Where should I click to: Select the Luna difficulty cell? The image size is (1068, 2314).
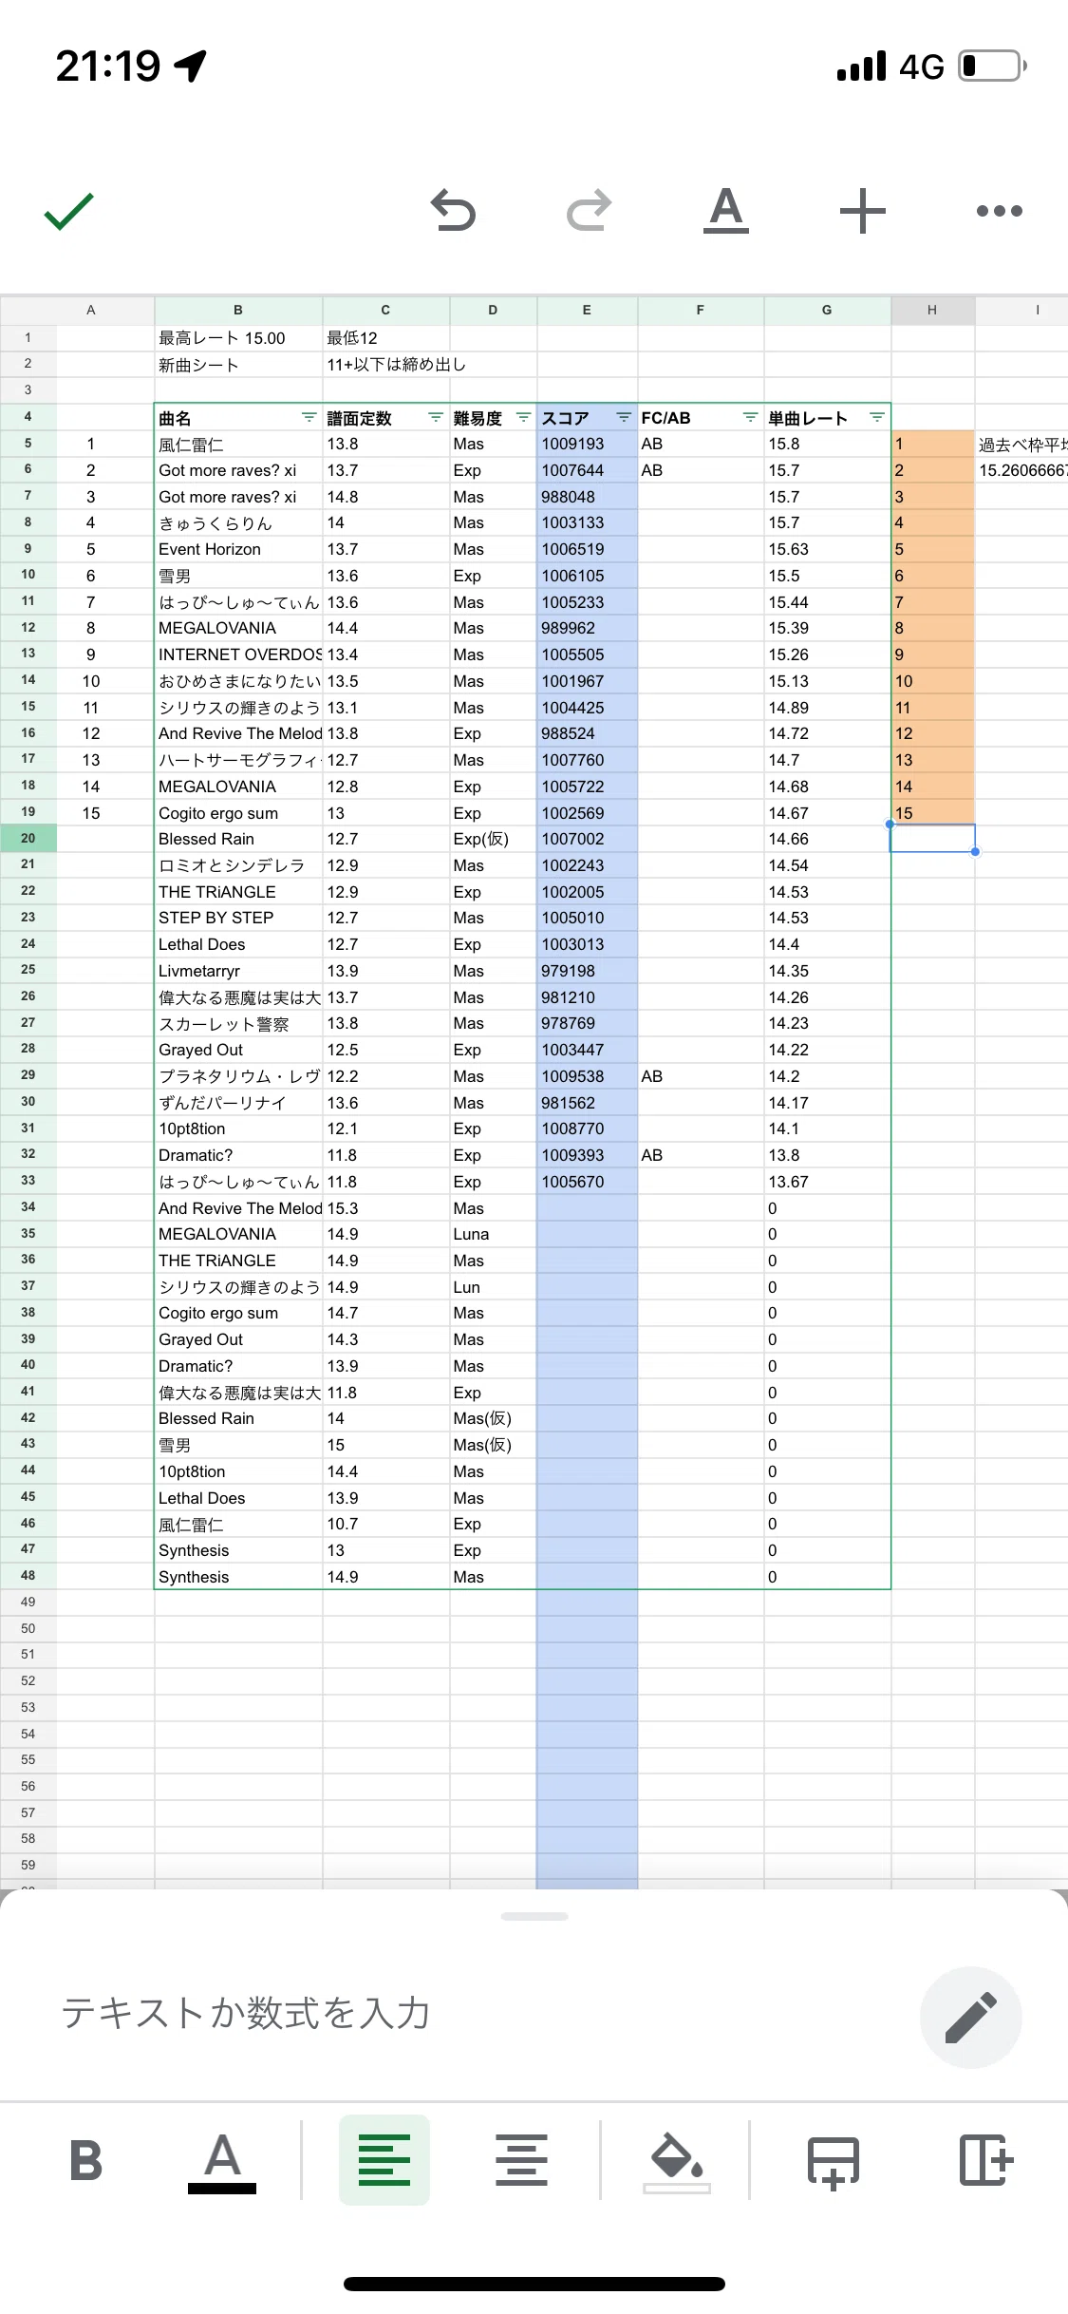pyautogui.click(x=493, y=1234)
